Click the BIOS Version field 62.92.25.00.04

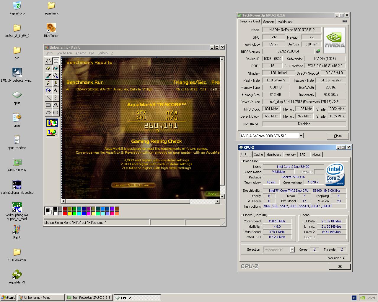288,51
